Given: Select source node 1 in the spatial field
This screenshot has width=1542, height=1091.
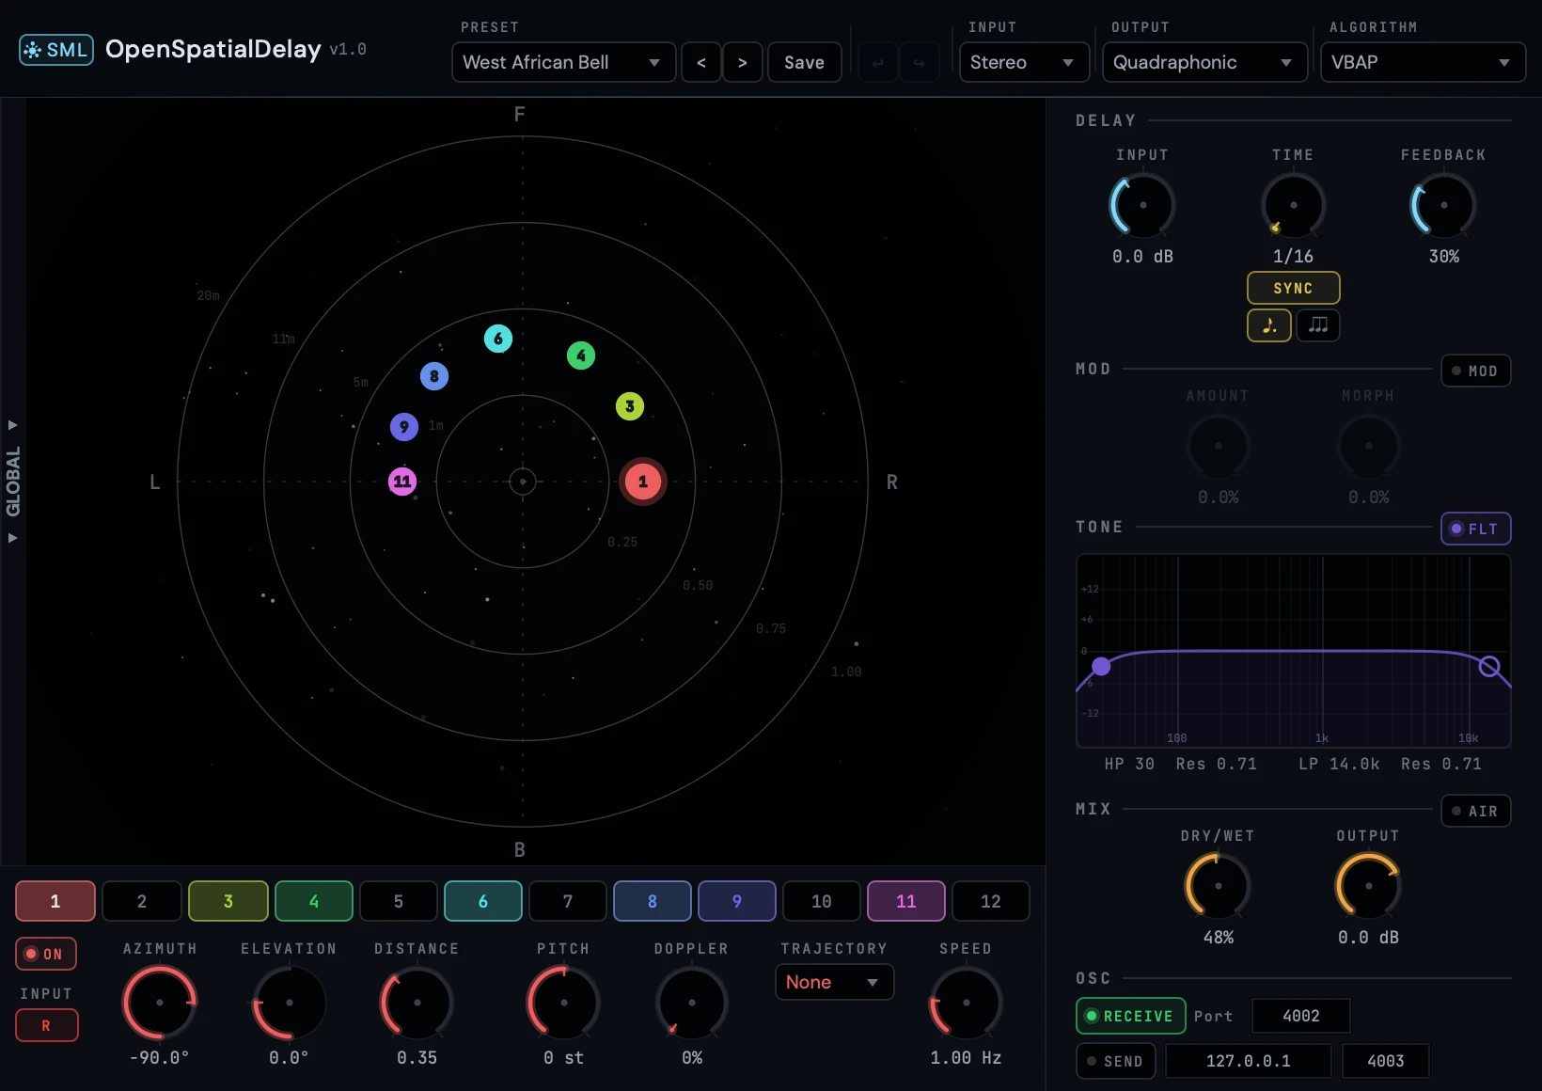Looking at the screenshot, I should click(x=643, y=482).
